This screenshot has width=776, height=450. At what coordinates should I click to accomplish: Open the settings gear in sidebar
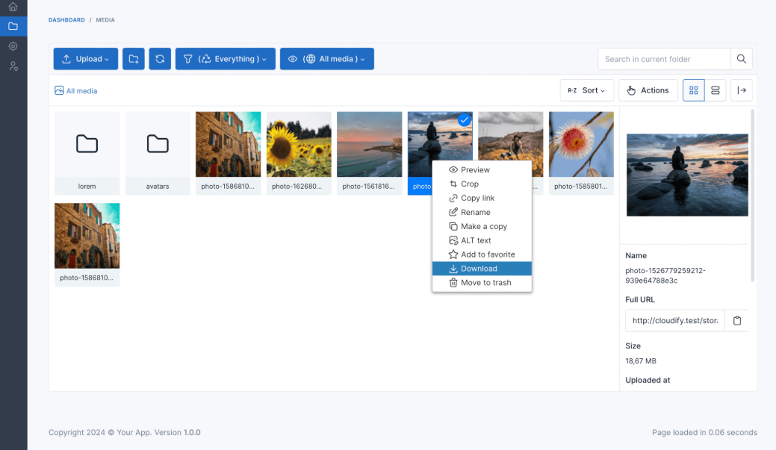click(13, 46)
